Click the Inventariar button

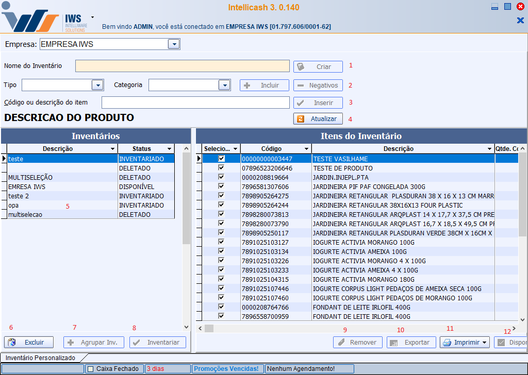[158, 343]
